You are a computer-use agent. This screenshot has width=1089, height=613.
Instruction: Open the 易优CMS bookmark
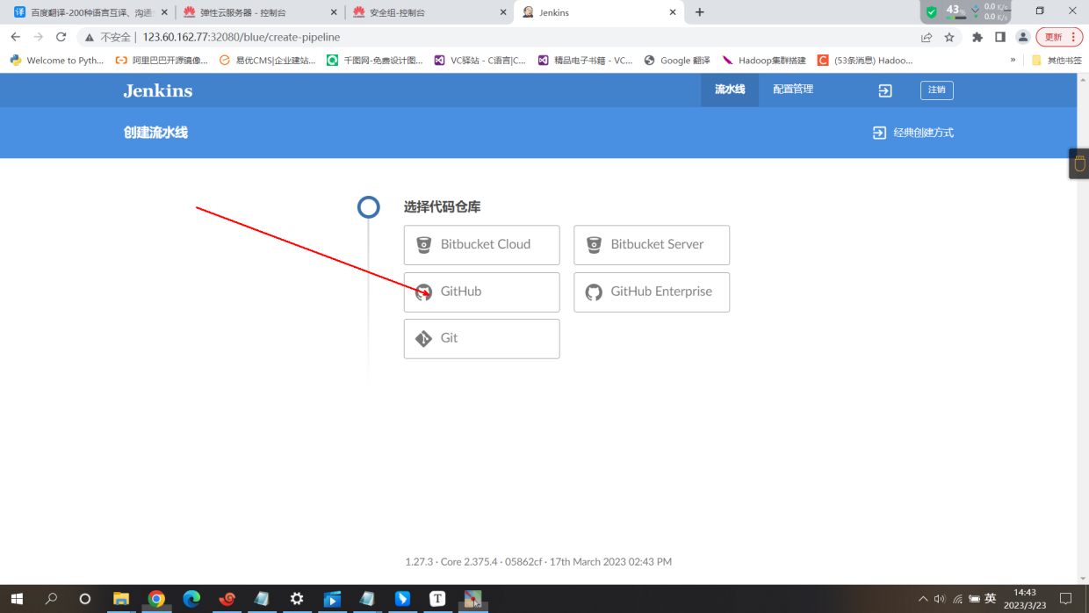click(x=267, y=61)
